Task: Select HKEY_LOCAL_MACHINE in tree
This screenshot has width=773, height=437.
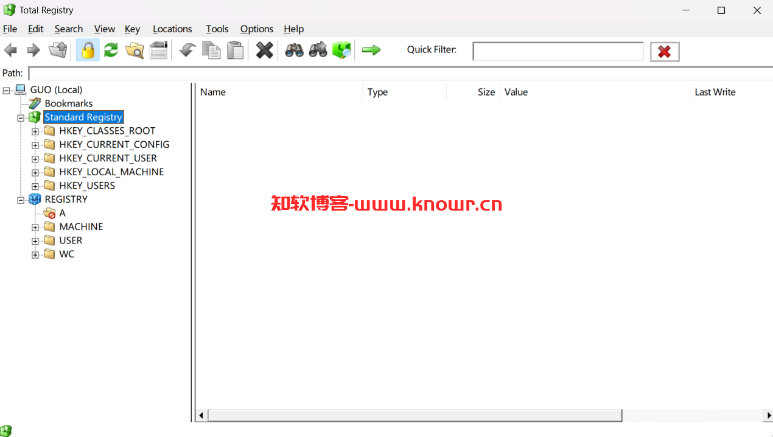Action: [x=111, y=172]
